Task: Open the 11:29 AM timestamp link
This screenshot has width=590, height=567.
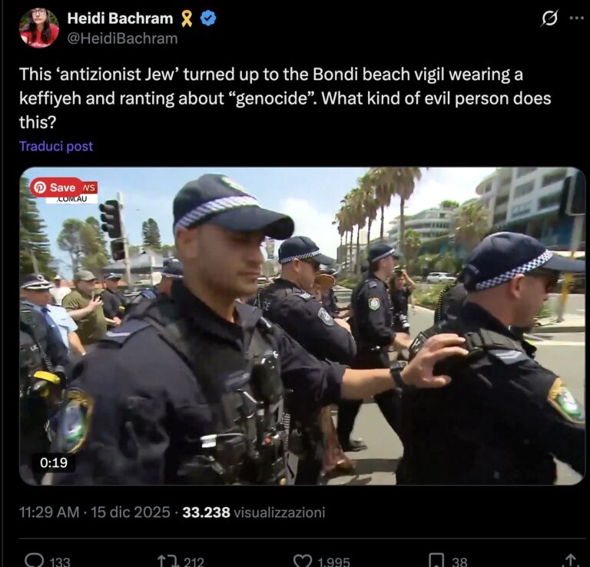Action: click(x=49, y=512)
